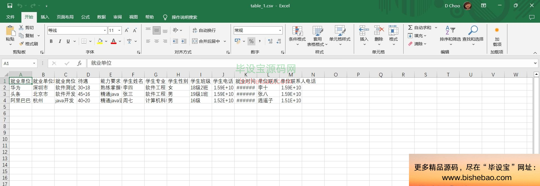
Task: Click the text orientation icon
Action: coord(175,30)
